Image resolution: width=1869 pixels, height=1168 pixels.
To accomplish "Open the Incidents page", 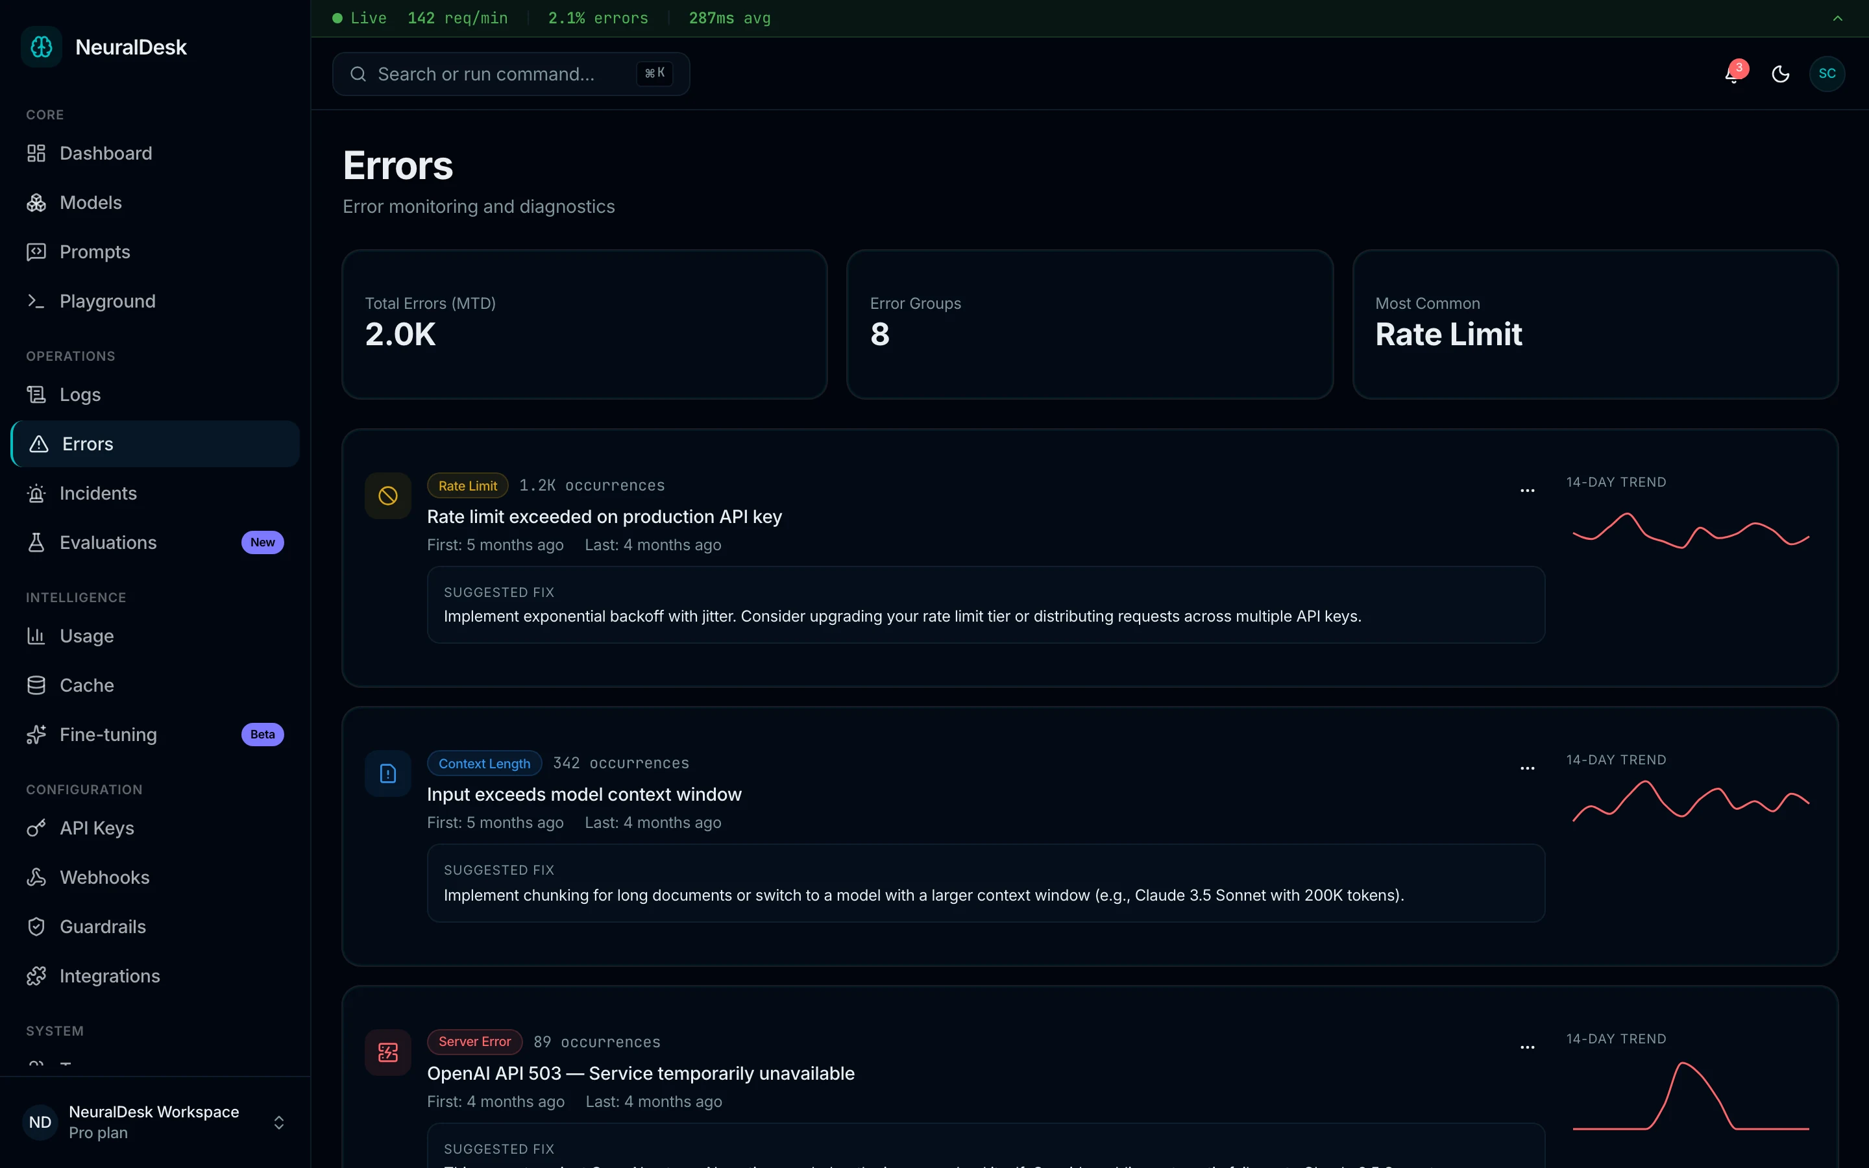I will (155, 494).
